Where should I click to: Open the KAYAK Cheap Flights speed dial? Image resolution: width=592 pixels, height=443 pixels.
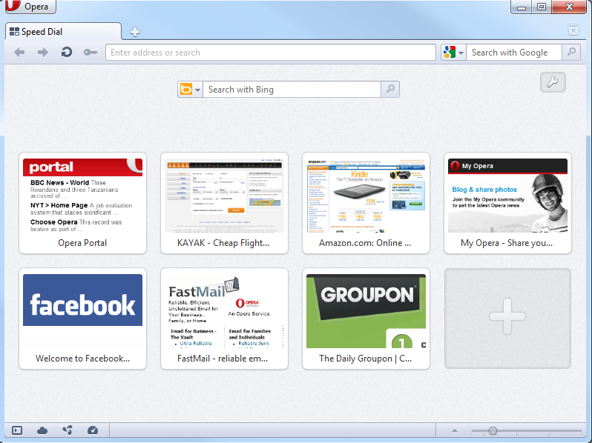[x=224, y=203]
